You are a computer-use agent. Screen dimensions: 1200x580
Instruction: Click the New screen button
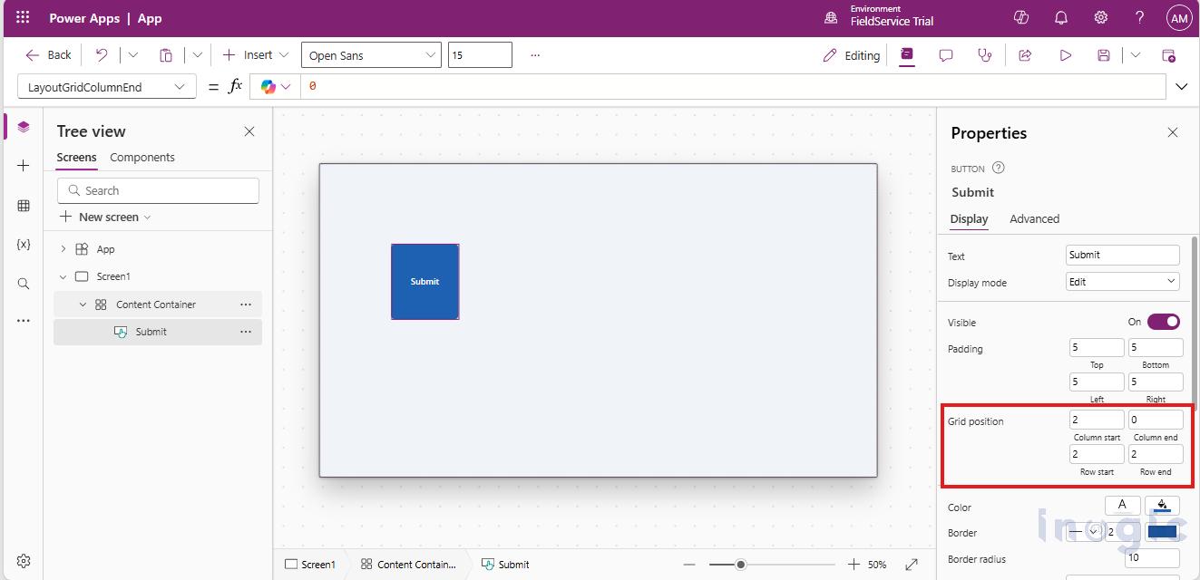coord(104,217)
